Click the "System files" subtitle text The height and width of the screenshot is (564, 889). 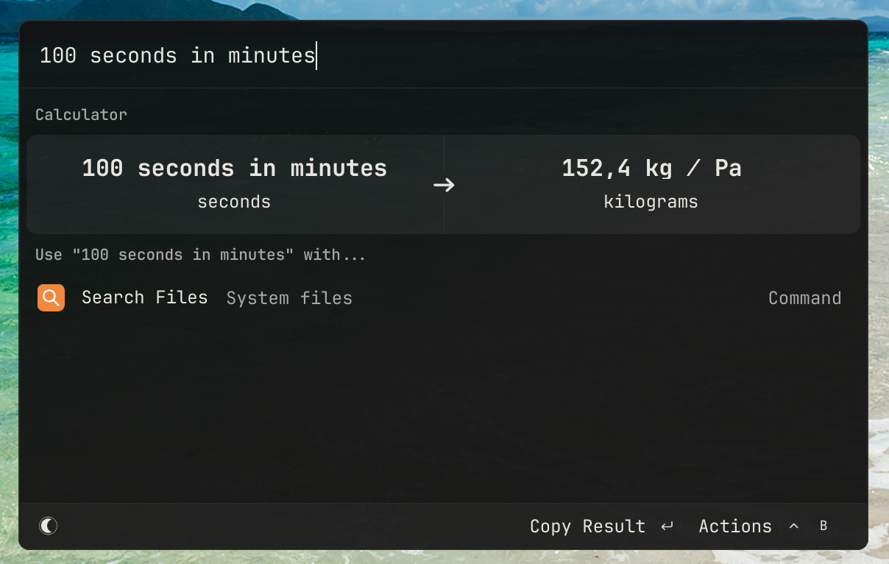289,298
